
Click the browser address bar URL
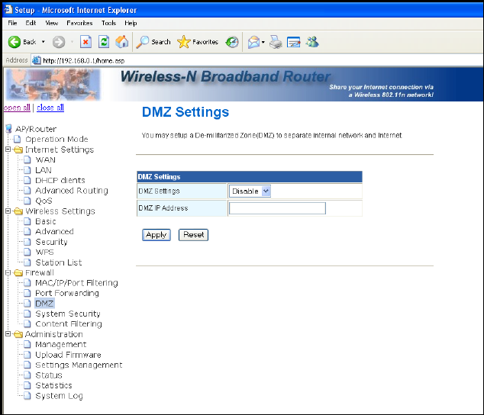[84, 61]
